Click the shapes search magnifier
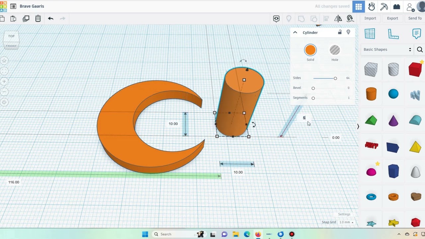 [x=420, y=49]
